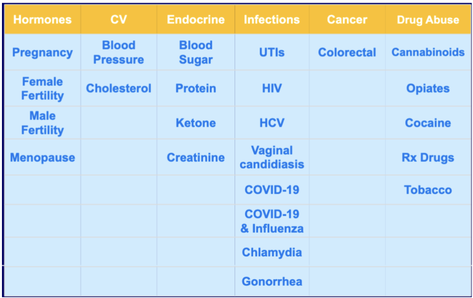Open the Blood Pressure entry
This screenshot has height=298, width=473.
(119, 52)
